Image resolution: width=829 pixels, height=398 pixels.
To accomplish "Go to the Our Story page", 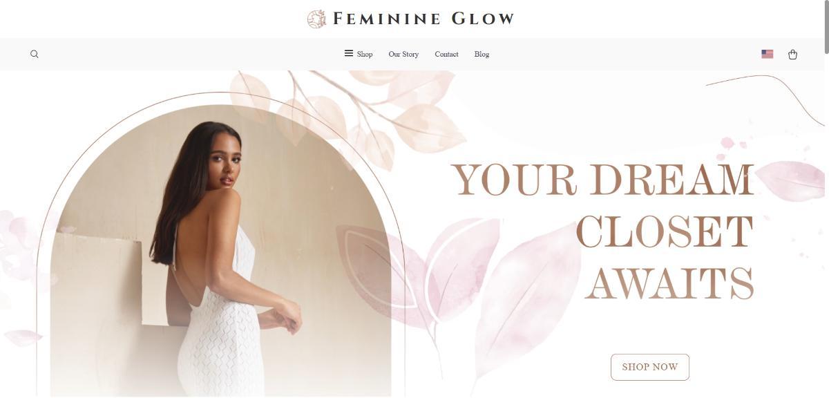I will (403, 54).
